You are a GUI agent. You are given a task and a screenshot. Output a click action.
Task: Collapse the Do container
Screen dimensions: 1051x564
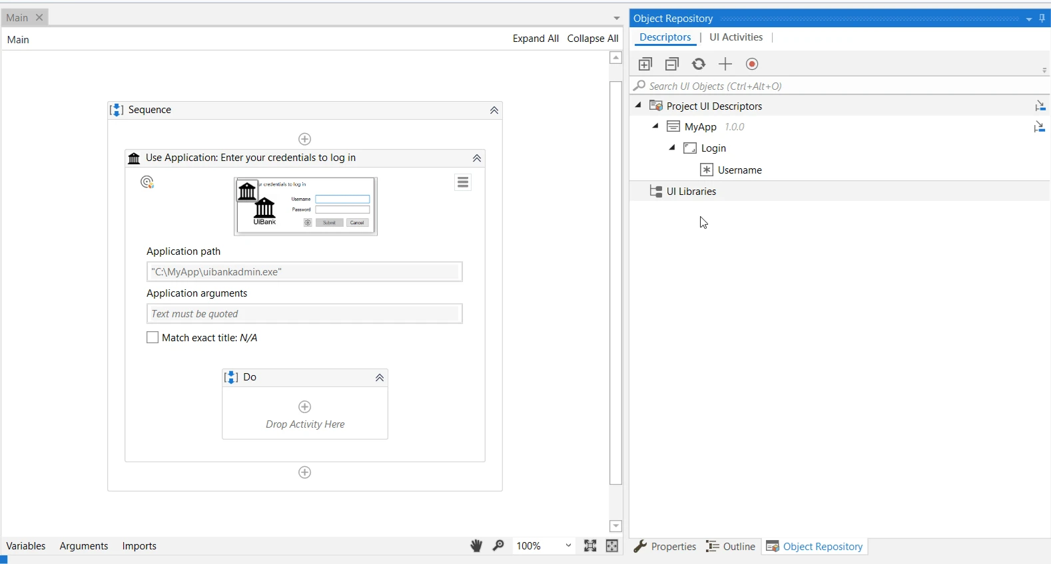pyautogui.click(x=380, y=378)
